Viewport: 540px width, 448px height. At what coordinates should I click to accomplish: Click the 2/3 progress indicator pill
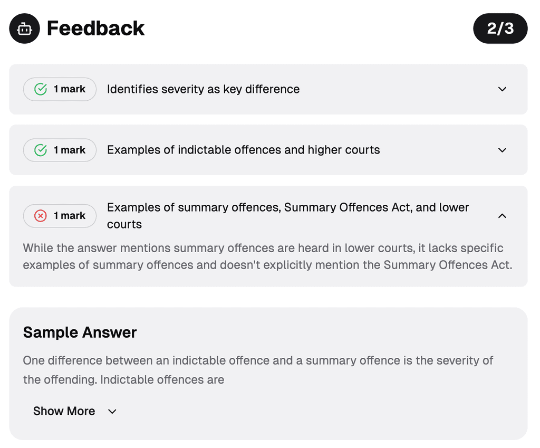(x=500, y=28)
